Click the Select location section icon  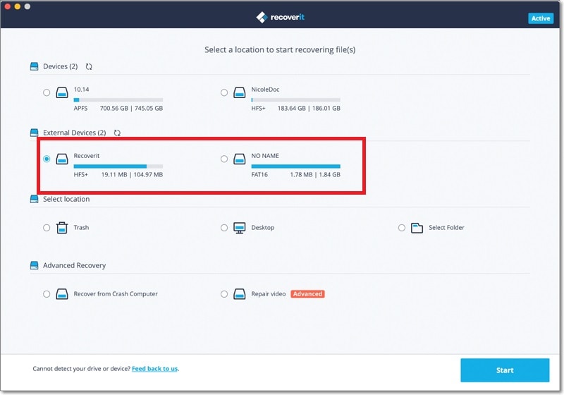34,199
